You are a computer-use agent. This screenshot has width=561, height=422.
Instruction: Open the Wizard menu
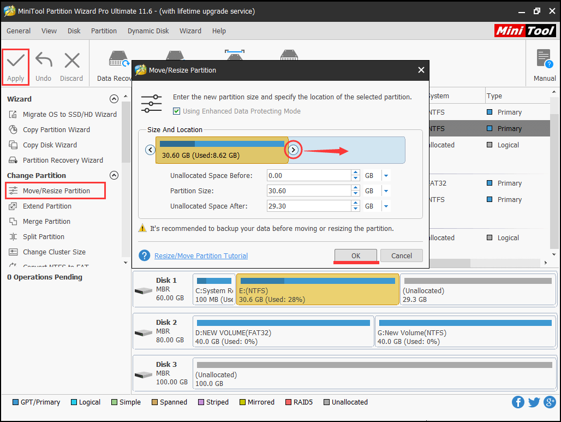(190, 31)
